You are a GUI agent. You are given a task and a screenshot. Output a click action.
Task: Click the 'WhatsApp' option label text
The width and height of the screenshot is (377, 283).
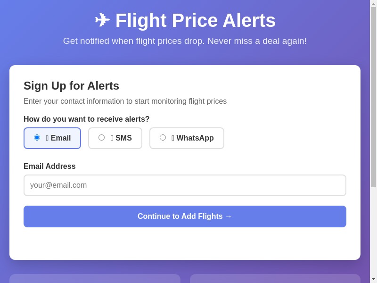(x=195, y=138)
